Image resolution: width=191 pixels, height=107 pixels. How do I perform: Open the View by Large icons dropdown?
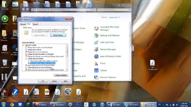114,17
